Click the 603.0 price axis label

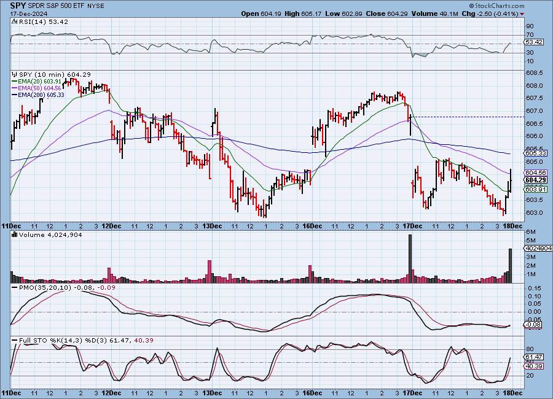(x=535, y=212)
